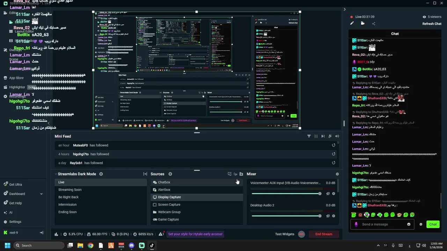Replay the higohgi7to follow alert
The width and height of the screenshot is (447, 251).
334,154
